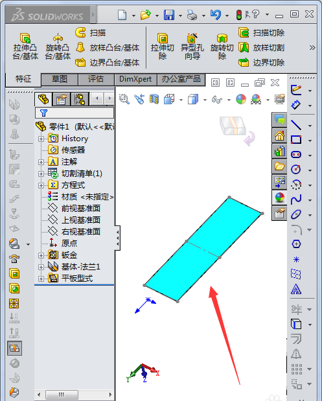Image resolution: width=322 pixels, height=401 pixels.
Task: Click the feature tree horizontal scrollbar thumb
Action: coord(62,395)
